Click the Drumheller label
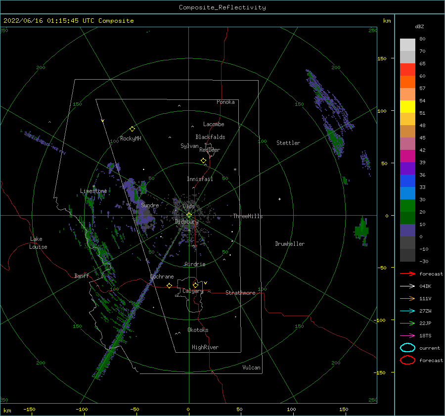 [290, 244]
